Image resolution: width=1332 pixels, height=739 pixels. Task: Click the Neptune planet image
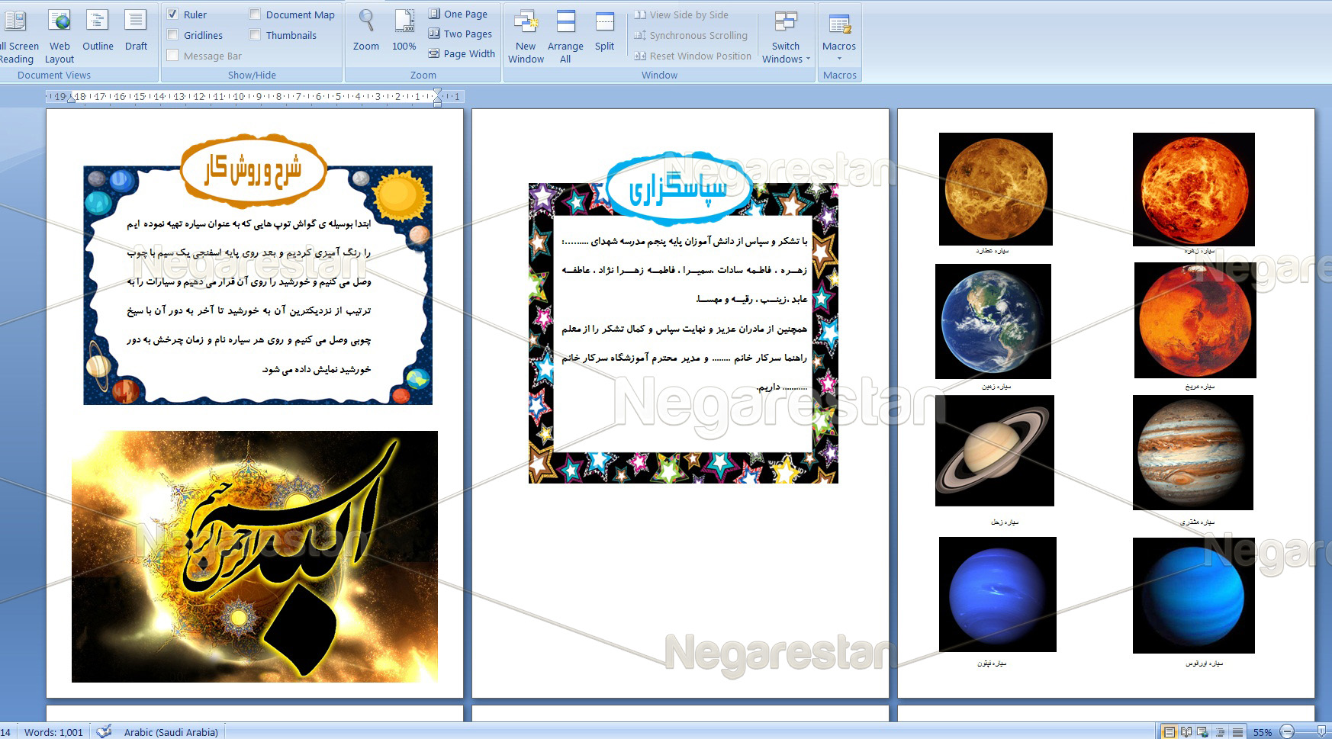coord(998,594)
